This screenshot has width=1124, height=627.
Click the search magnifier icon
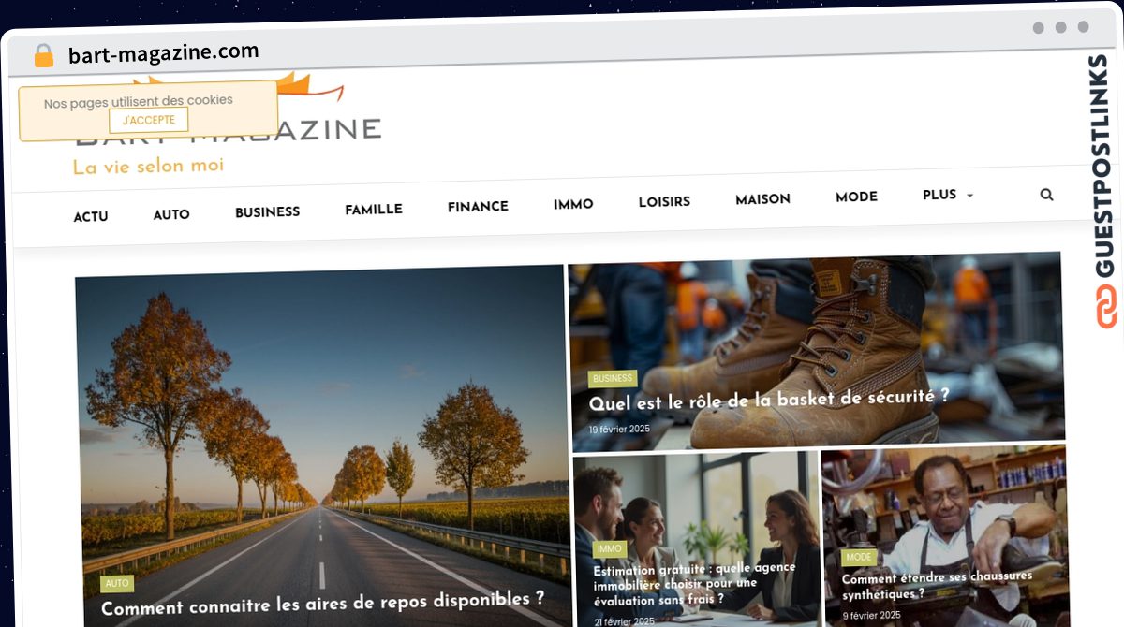coord(1046,195)
